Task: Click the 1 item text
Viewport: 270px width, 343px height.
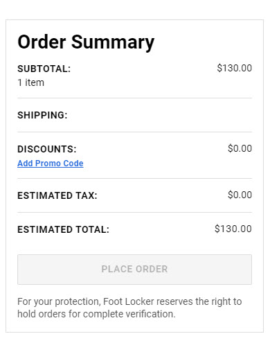Action: [x=30, y=82]
